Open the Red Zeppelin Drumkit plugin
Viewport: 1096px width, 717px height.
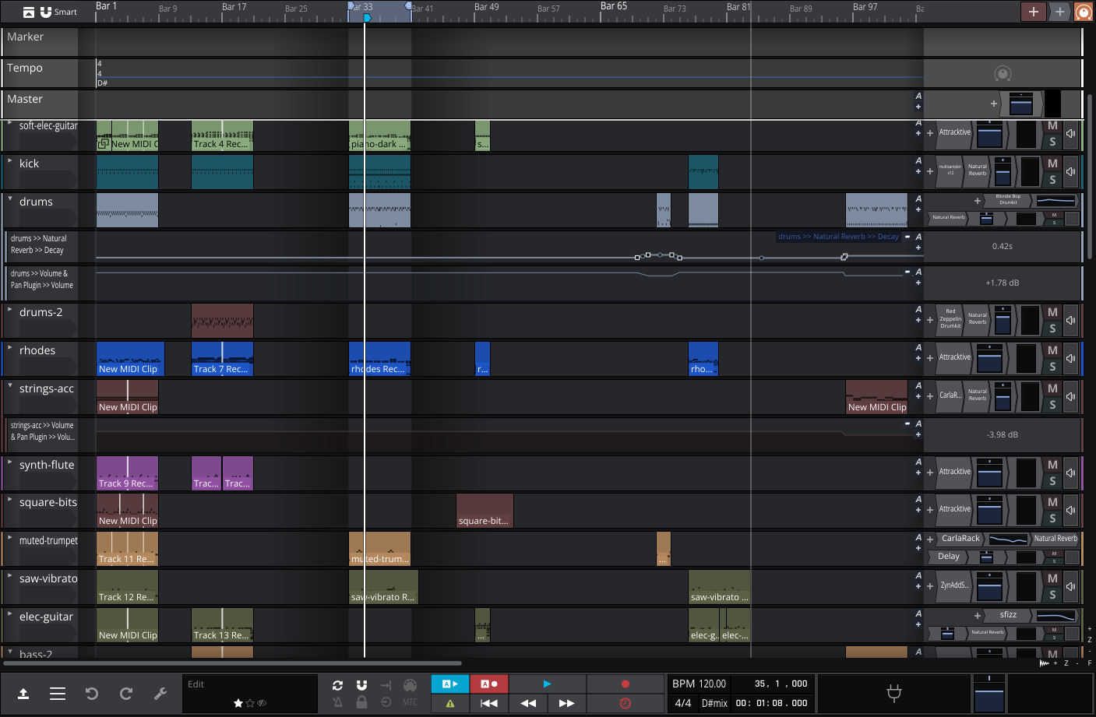[950, 318]
